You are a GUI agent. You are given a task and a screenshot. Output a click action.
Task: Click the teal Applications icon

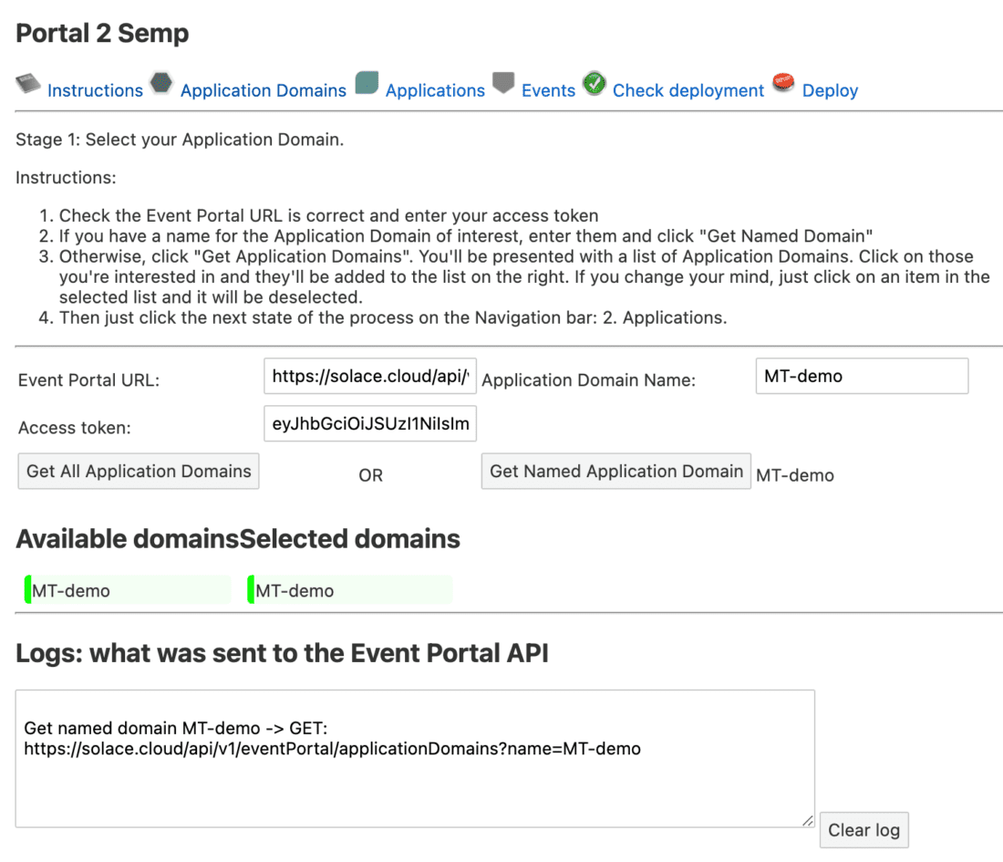pyautogui.click(x=366, y=83)
